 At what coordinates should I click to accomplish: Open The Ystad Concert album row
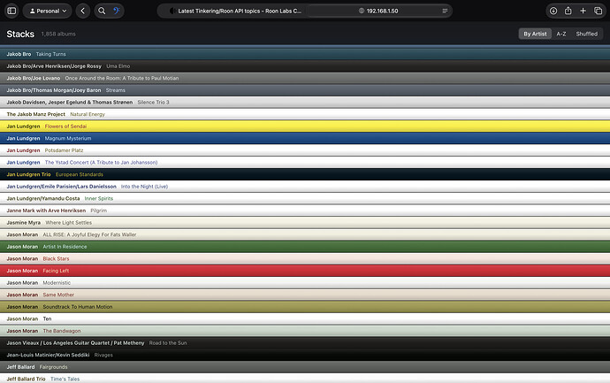[x=305, y=163]
